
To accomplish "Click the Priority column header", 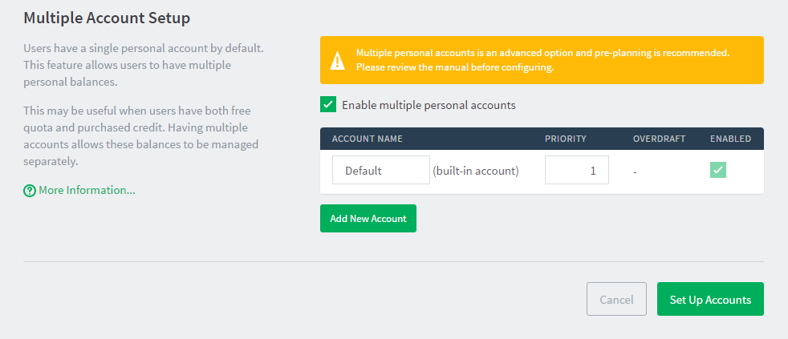I will point(566,139).
